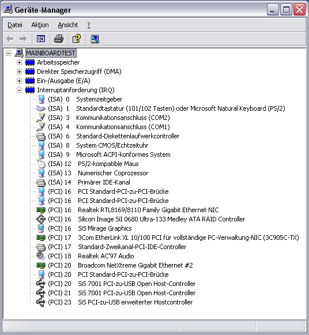Select the Standardtastatur (101/102 Tasten) entry
Viewport: 309px width, 335px height.
(167, 108)
